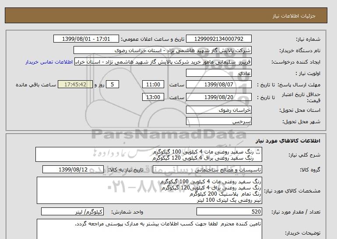Screen dimensions: 337x239
Task: Click the label شماره نیاز
Action: [308, 39]
